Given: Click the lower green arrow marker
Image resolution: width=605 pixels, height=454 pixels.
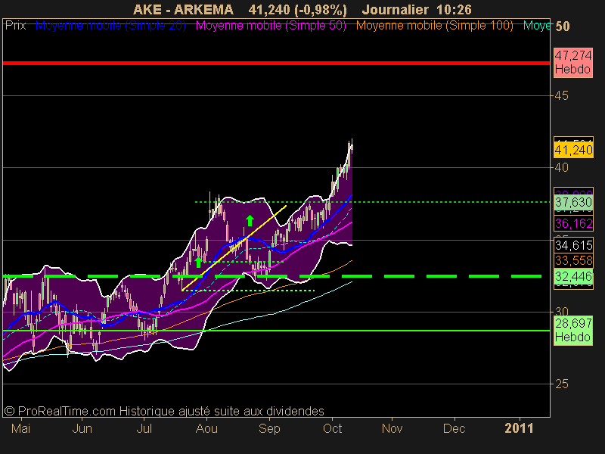Looking at the screenshot, I should coord(198,262).
